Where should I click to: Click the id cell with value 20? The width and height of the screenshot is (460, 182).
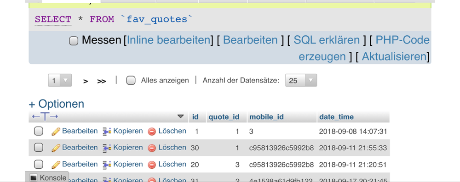pyautogui.click(x=195, y=165)
